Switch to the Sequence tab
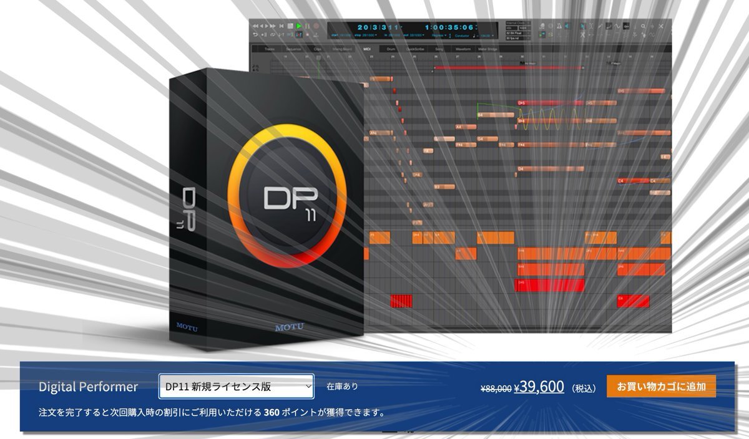 pos(293,48)
